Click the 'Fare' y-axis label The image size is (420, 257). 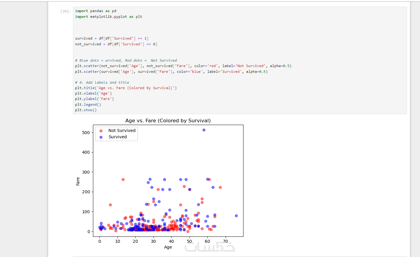click(78, 181)
